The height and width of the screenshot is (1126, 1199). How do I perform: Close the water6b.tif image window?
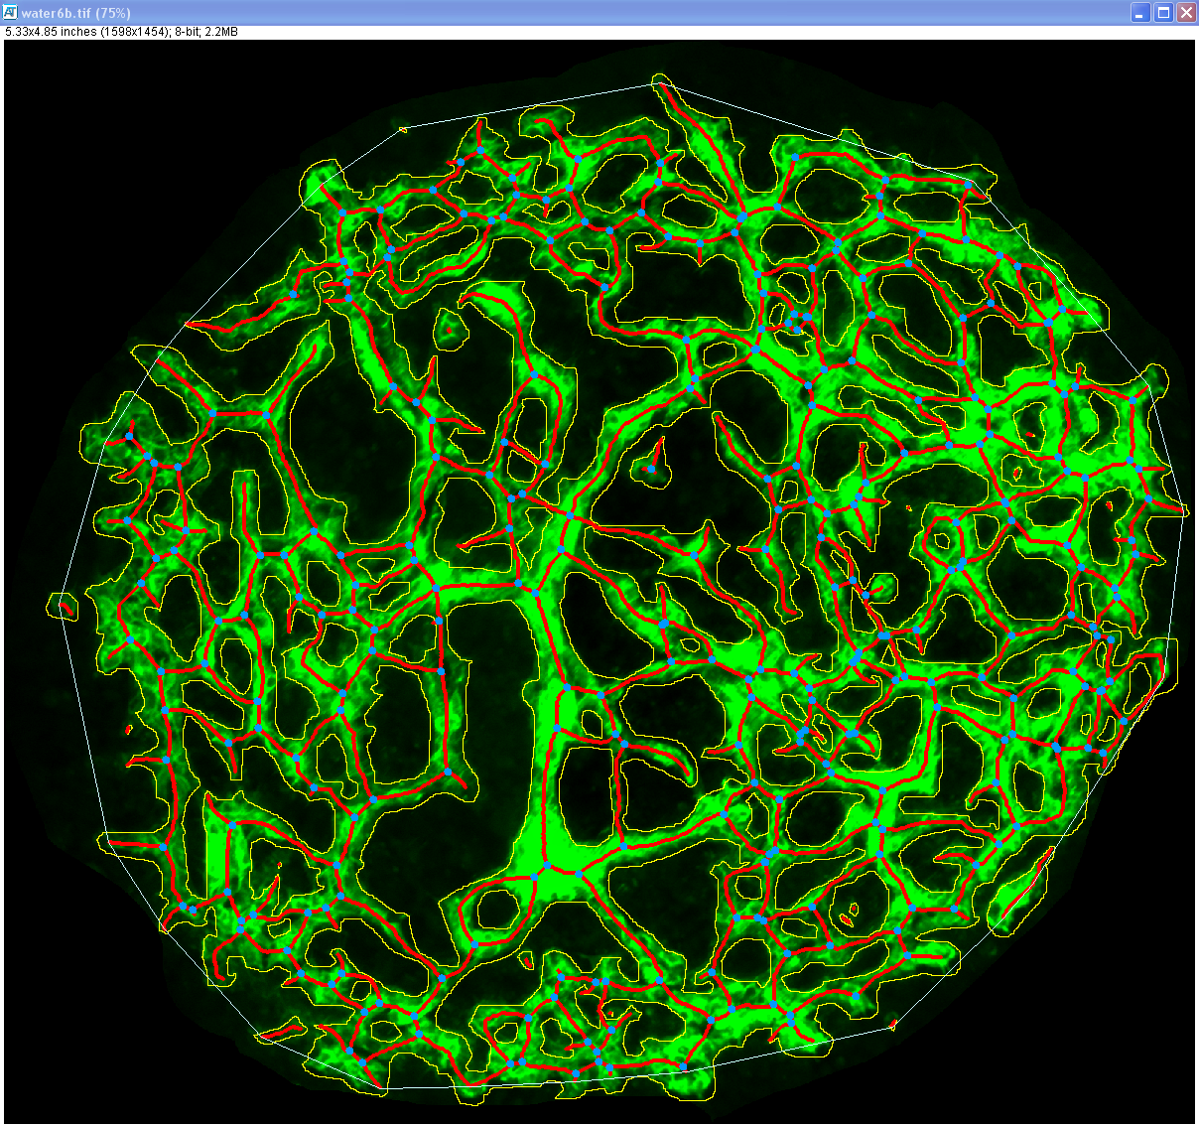(x=1185, y=13)
